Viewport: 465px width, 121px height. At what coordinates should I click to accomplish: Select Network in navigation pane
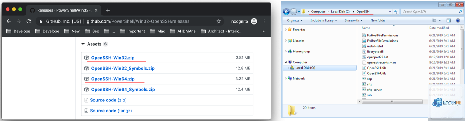tap(299, 79)
